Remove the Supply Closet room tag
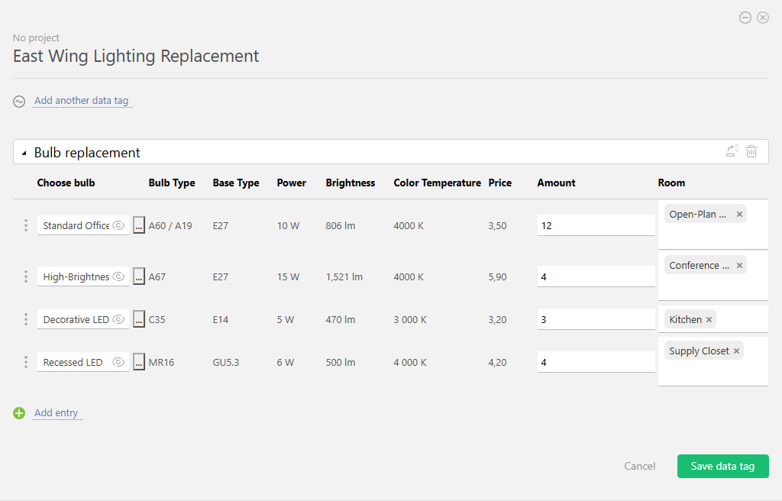 [x=736, y=351]
